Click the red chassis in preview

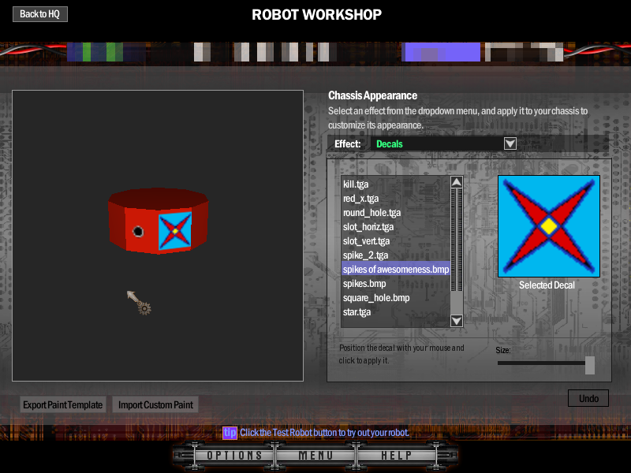[158, 221]
